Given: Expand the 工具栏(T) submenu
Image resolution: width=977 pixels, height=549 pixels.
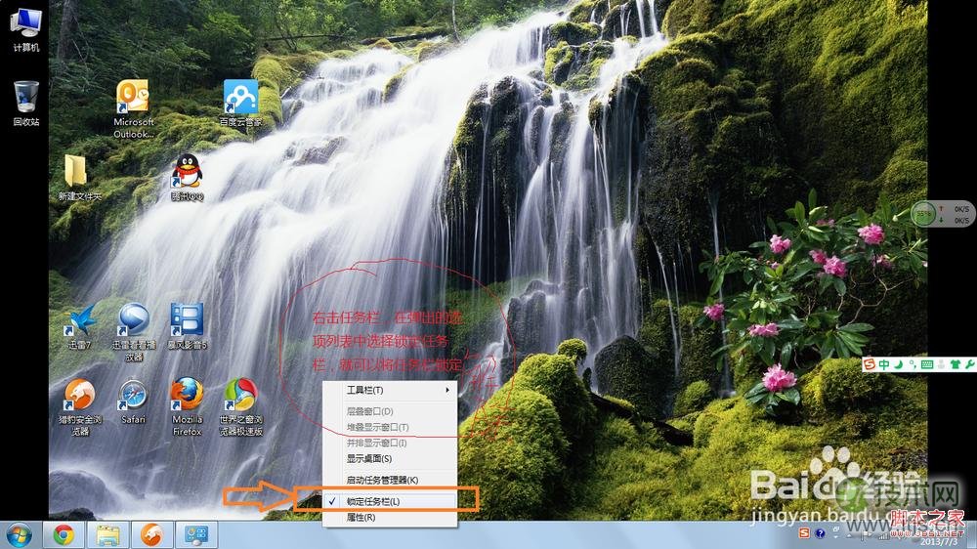Looking at the screenshot, I should point(390,390).
